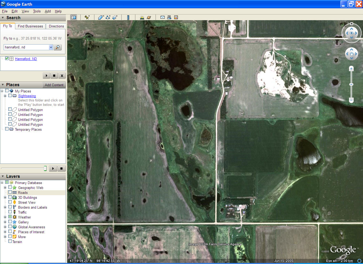Image resolution: width=363 pixels, height=264 pixels.
Task: Adjust the Places opacity slider handle
Action: [x=45, y=168]
